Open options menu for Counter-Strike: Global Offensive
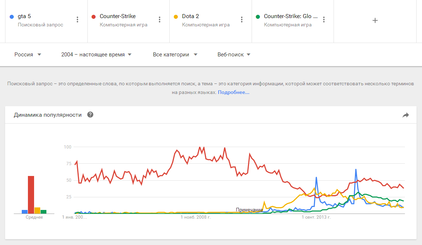Viewport: 422px width, 245px height. click(x=324, y=20)
